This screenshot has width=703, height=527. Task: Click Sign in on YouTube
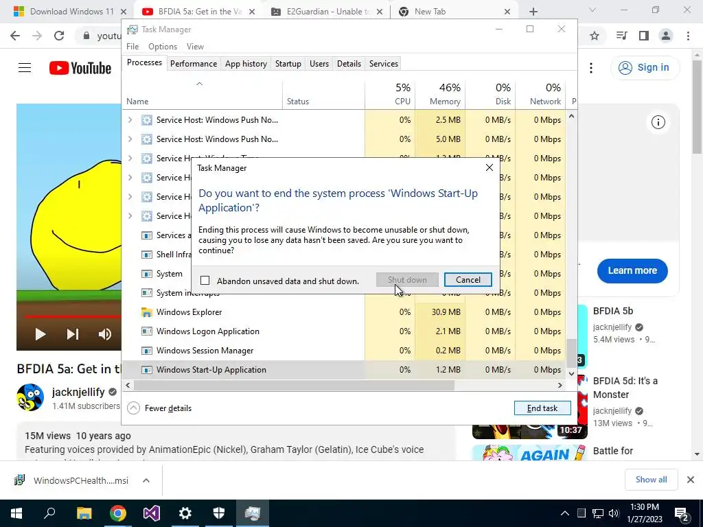tap(644, 68)
